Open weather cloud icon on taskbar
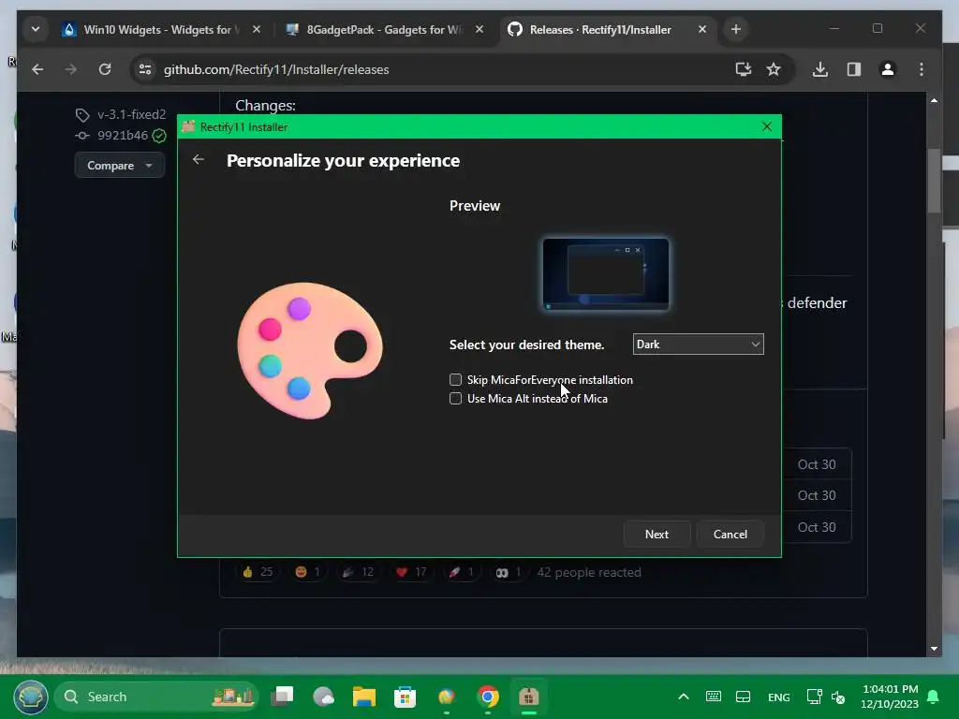The width and height of the screenshot is (959, 719). click(323, 697)
